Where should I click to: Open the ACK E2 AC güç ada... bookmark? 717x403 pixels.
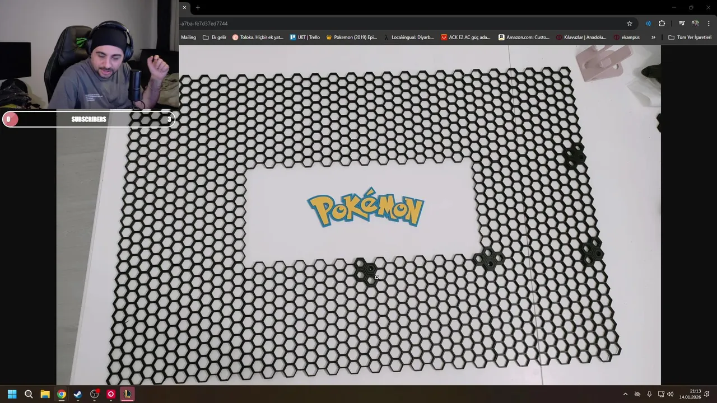(465, 38)
